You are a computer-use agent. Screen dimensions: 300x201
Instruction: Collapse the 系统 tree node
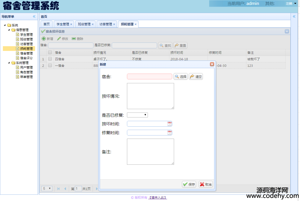click(x=5, y=25)
